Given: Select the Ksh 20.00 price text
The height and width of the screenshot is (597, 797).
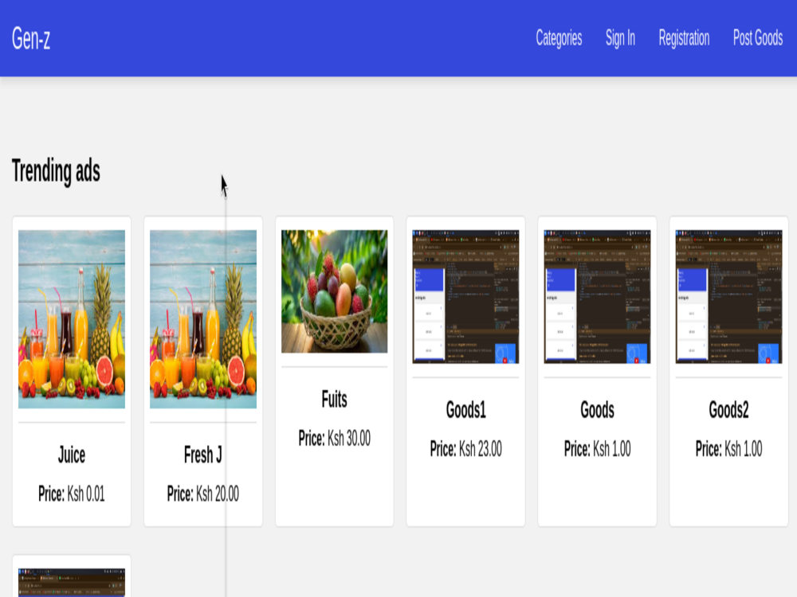Looking at the screenshot, I should [x=217, y=494].
